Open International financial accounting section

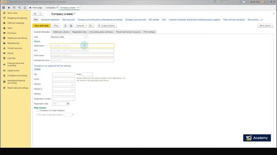point(16,82)
